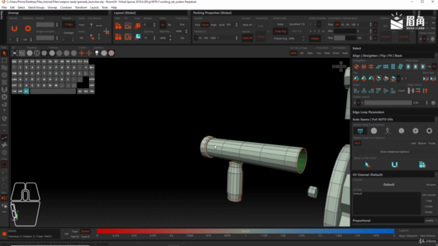
Task: Click the first Align left-bottom icon
Action: click(x=357, y=91)
